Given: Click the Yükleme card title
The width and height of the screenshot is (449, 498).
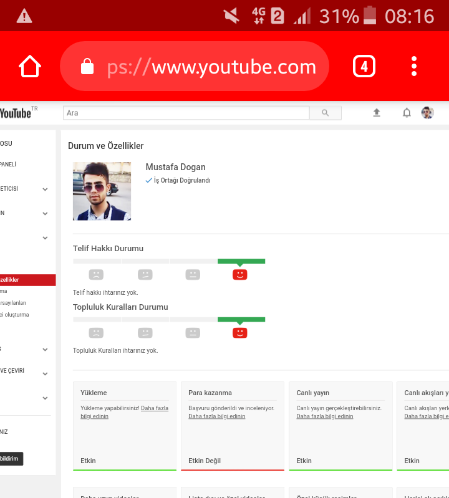Looking at the screenshot, I should (x=94, y=393).
